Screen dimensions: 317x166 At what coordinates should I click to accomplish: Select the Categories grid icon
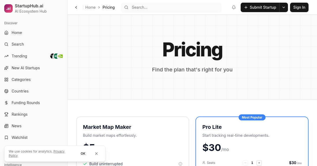point(6,80)
